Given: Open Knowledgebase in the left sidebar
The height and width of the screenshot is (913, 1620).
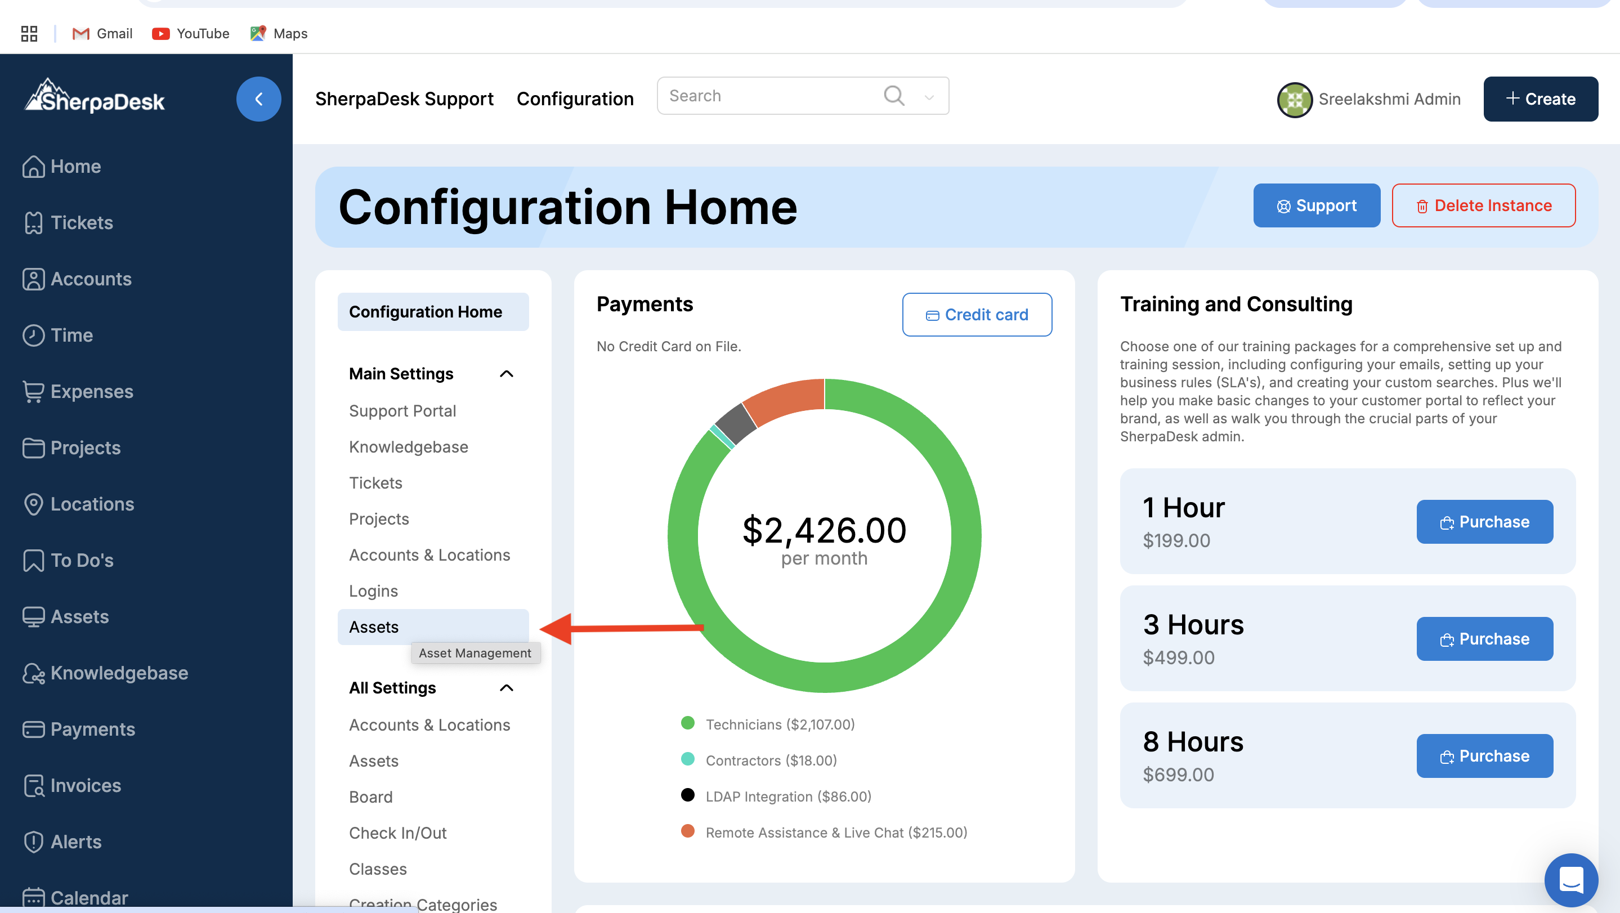Looking at the screenshot, I should 119,673.
